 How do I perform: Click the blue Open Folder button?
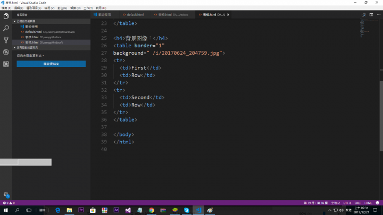click(51, 64)
